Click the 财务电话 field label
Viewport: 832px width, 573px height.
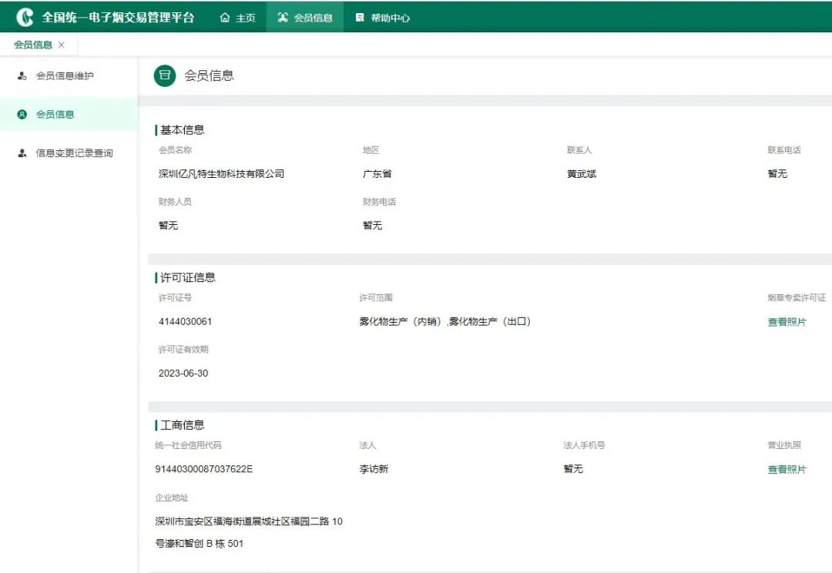pos(379,202)
